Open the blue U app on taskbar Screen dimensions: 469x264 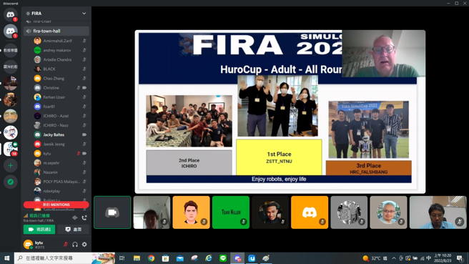252,258
